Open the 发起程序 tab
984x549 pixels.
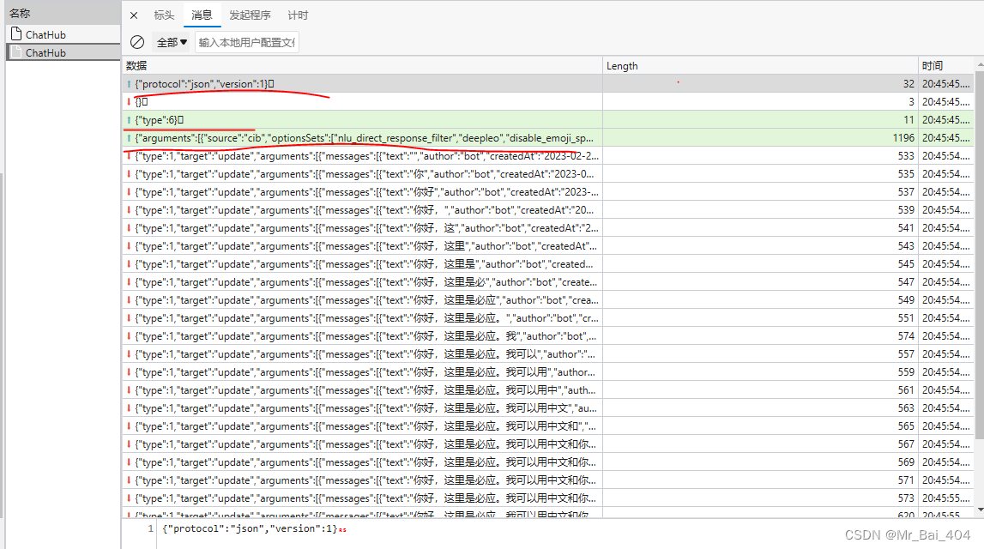249,15
